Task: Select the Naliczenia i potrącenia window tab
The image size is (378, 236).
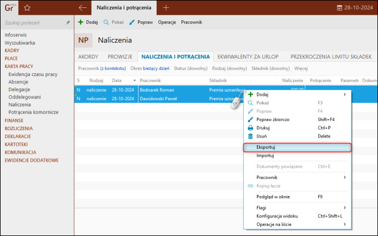Action: (124, 8)
